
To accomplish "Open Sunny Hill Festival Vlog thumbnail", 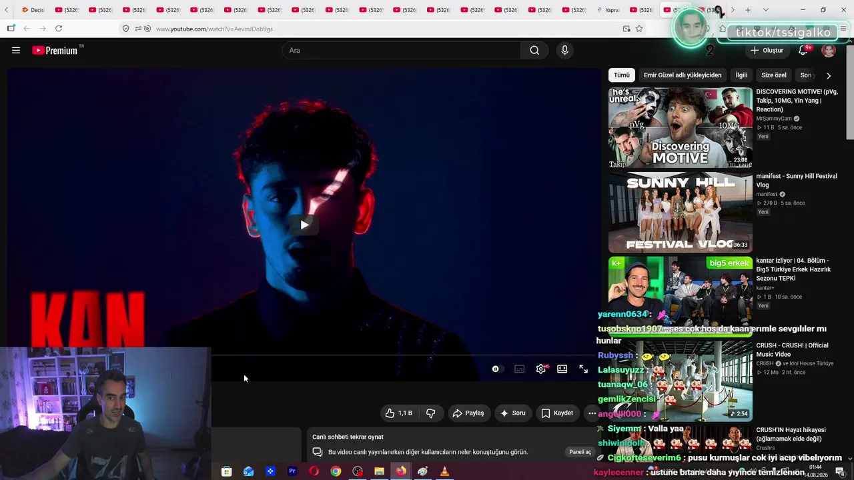I will tap(681, 213).
